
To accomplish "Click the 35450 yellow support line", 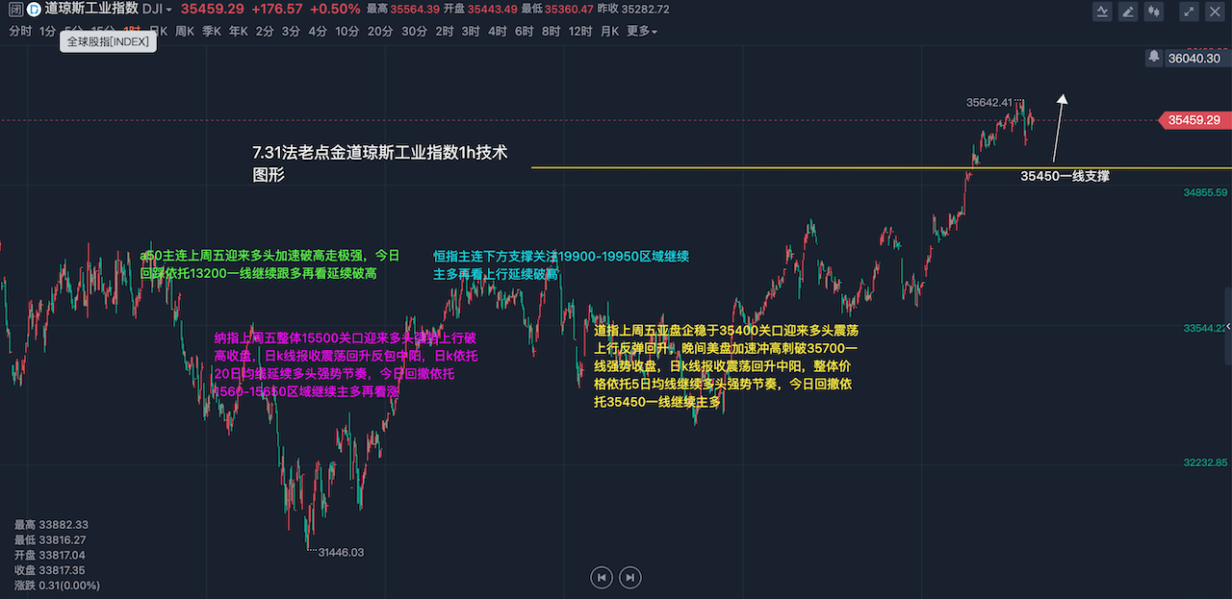I will pyautogui.click(x=770, y=168).
